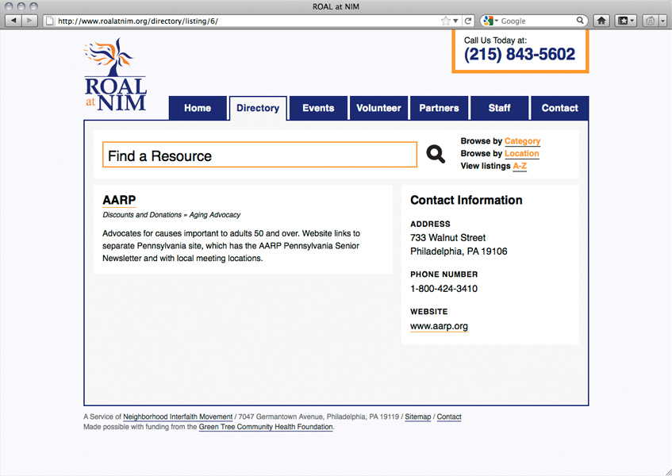Viewport: 672px width, 476px height.
Task: Go to the Partners tab
Action: (x=439, y=108)
